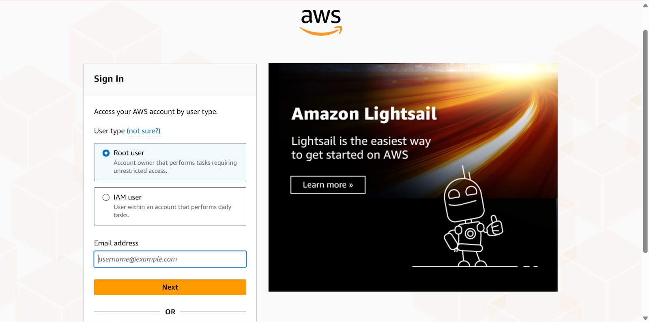Click the IAM user description text
Image resolution: width=649 pixels, height=322 pixels.
(172, 211)
